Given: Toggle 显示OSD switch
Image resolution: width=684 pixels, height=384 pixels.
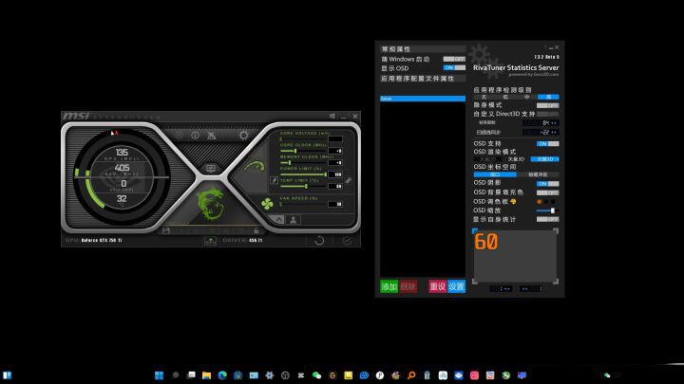Looking at the screenshot, I should click(454, 67).
